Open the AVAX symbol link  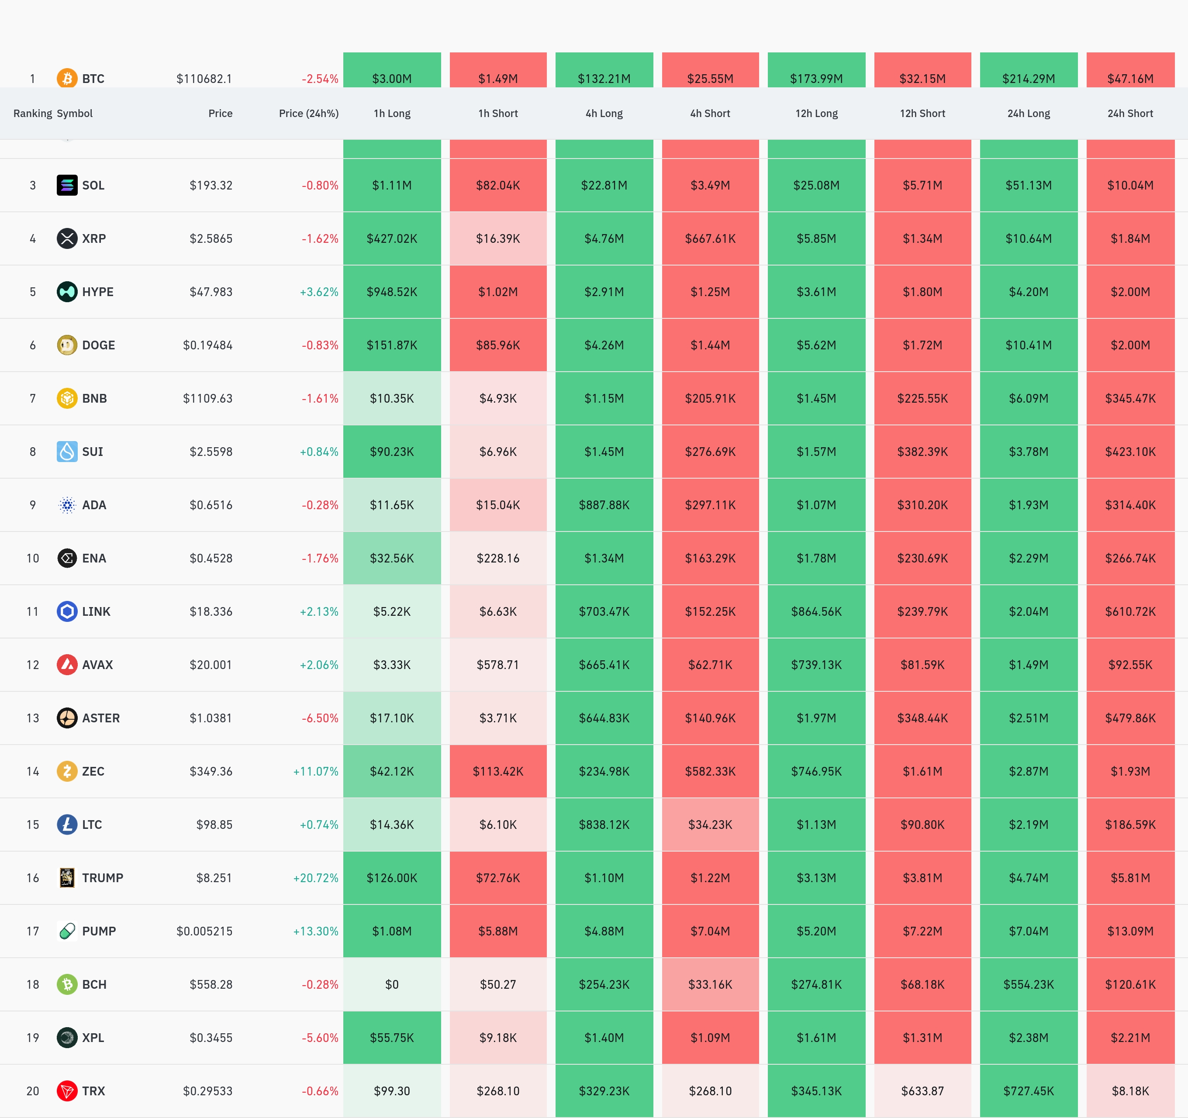[x=97, y=664]
